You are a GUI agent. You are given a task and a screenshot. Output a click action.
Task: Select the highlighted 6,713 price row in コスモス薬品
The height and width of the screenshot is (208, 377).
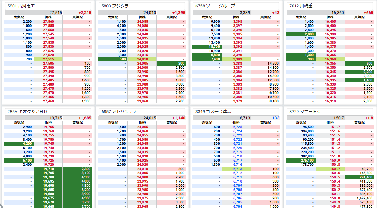pos(237,169)
